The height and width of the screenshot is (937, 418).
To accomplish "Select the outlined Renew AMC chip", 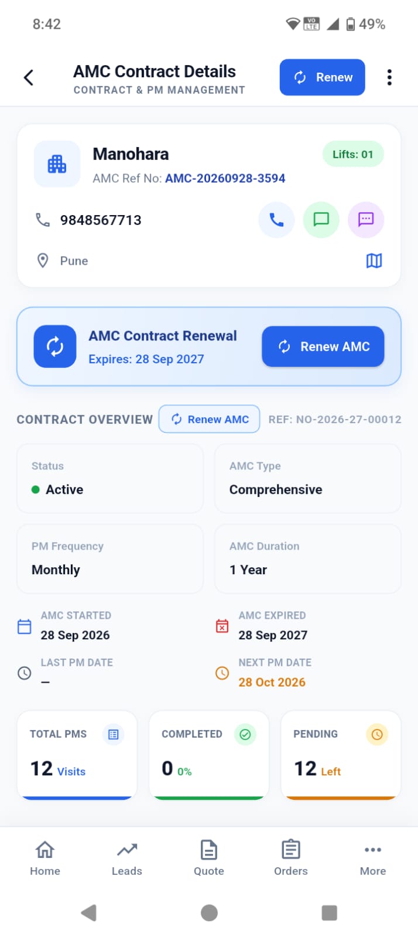I will click(210, 419).
